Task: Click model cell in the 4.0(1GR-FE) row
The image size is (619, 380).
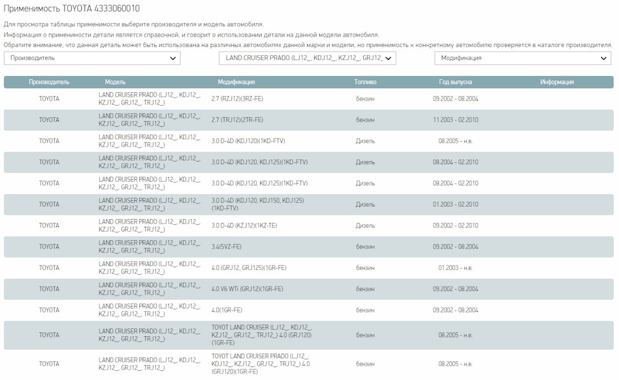Action: [150, 310]
